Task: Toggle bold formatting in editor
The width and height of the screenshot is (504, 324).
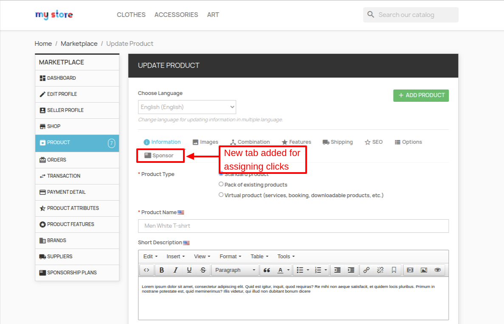Action: [162, 270]
